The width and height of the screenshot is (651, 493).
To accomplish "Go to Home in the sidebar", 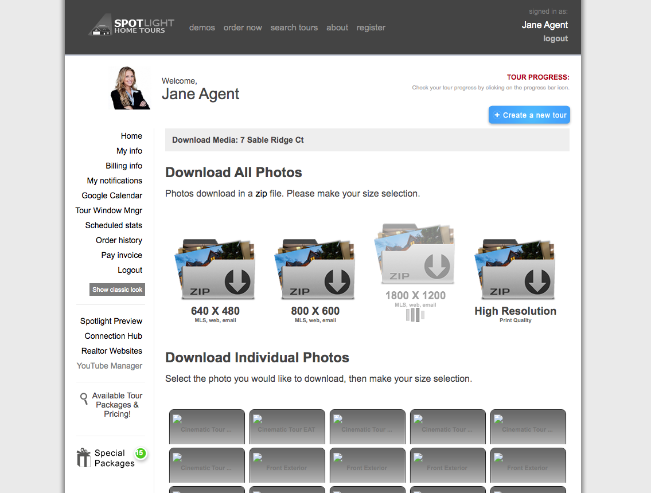I will [131, 136].
